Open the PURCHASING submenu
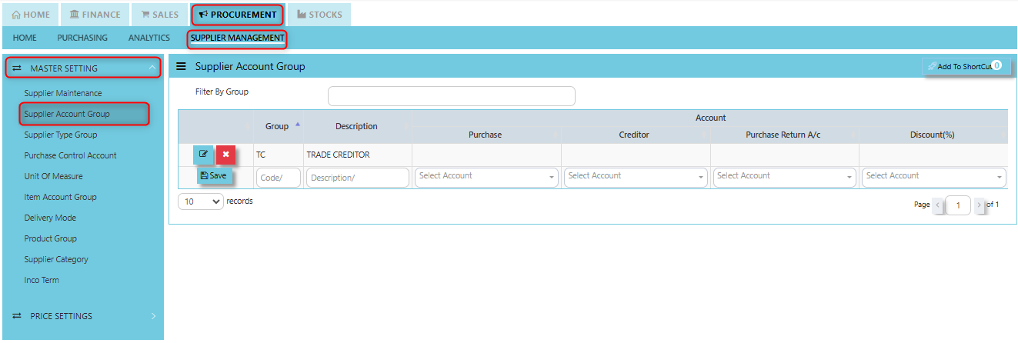The height and width of the screenshot is (343, 1018). [x=82, y=38]
